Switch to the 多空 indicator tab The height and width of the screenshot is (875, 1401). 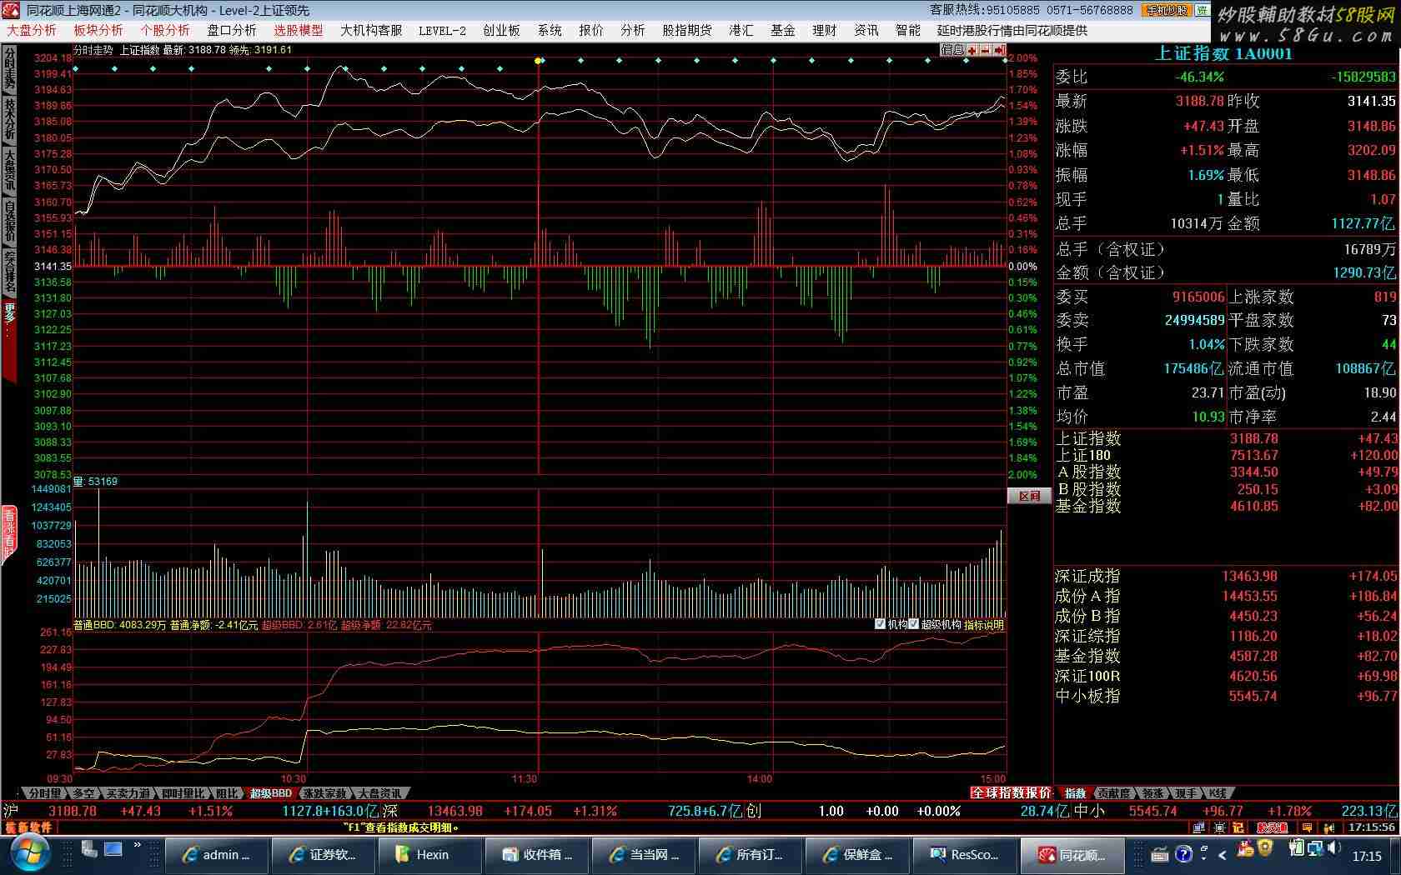(83, 793)
